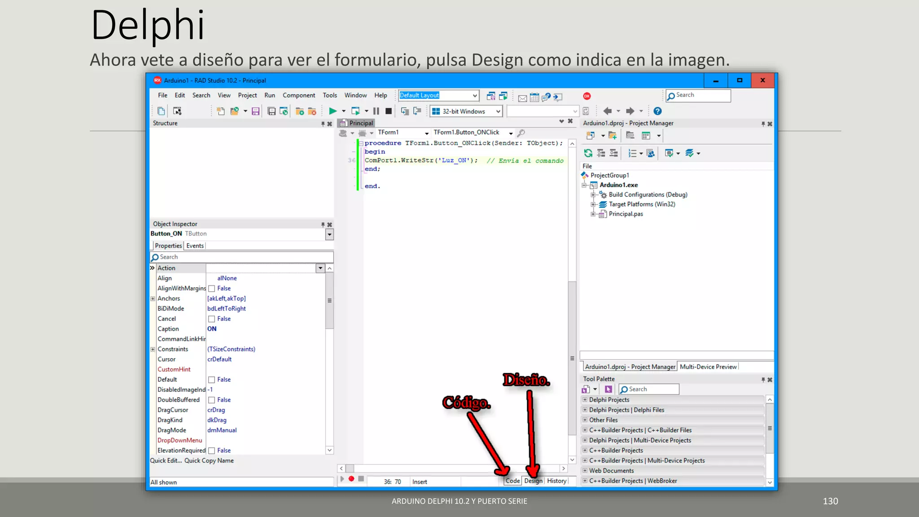Click Collapse all tree icon in Project Manager
Screen dimensions: 919x517
[613, 153]
